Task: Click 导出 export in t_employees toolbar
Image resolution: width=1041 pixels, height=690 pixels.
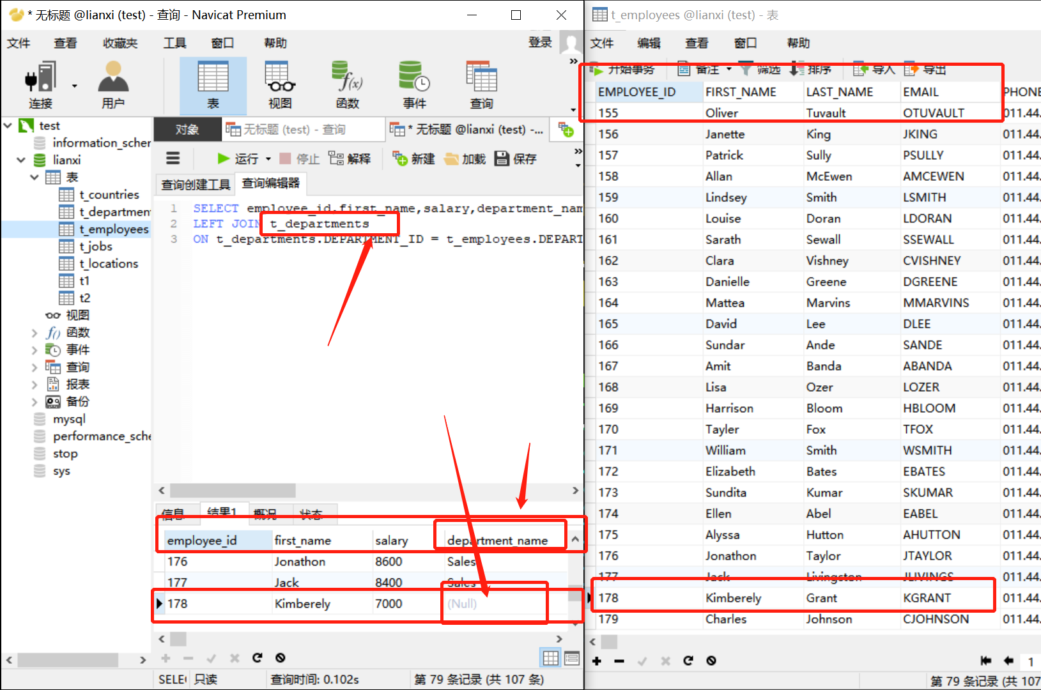Action: pyautogui.click(x=925, y=69)
